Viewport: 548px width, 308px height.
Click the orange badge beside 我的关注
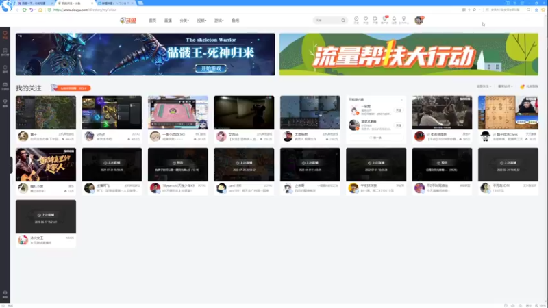[71, 88]
